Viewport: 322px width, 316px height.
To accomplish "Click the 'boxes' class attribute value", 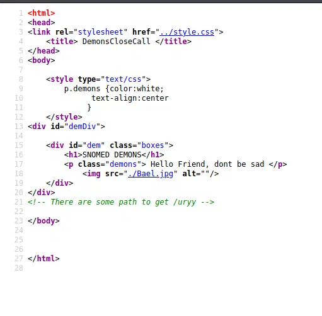I will (x=152, y=145).
